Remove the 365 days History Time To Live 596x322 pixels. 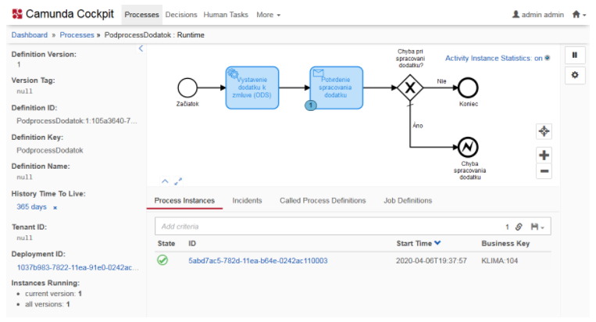(x=55, y=208)
